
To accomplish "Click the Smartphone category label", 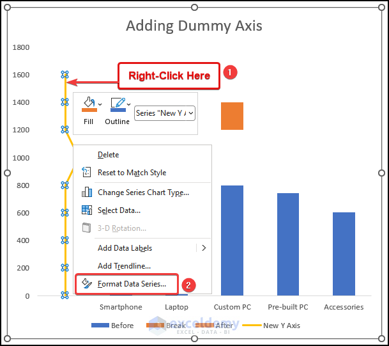I will coord(121,307).
